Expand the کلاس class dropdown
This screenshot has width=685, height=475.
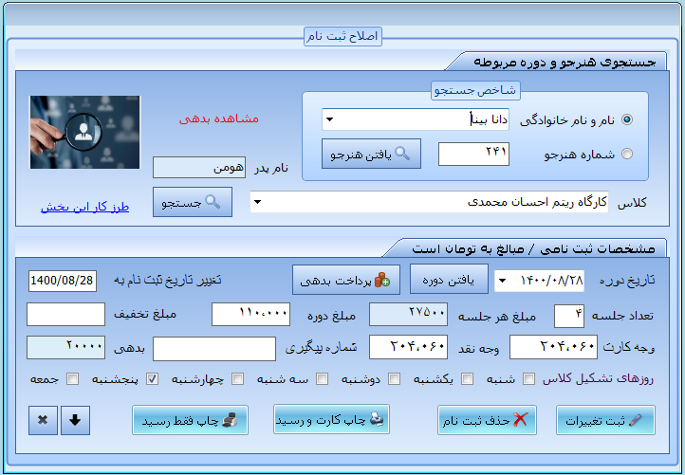[x=258, y=203]
